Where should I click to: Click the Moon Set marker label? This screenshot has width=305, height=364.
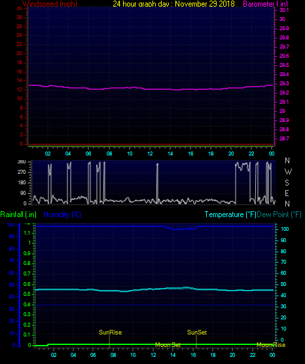coord(168,345)
